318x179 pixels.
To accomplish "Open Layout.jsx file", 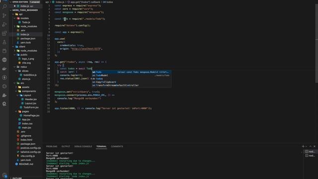I will 30,103.
